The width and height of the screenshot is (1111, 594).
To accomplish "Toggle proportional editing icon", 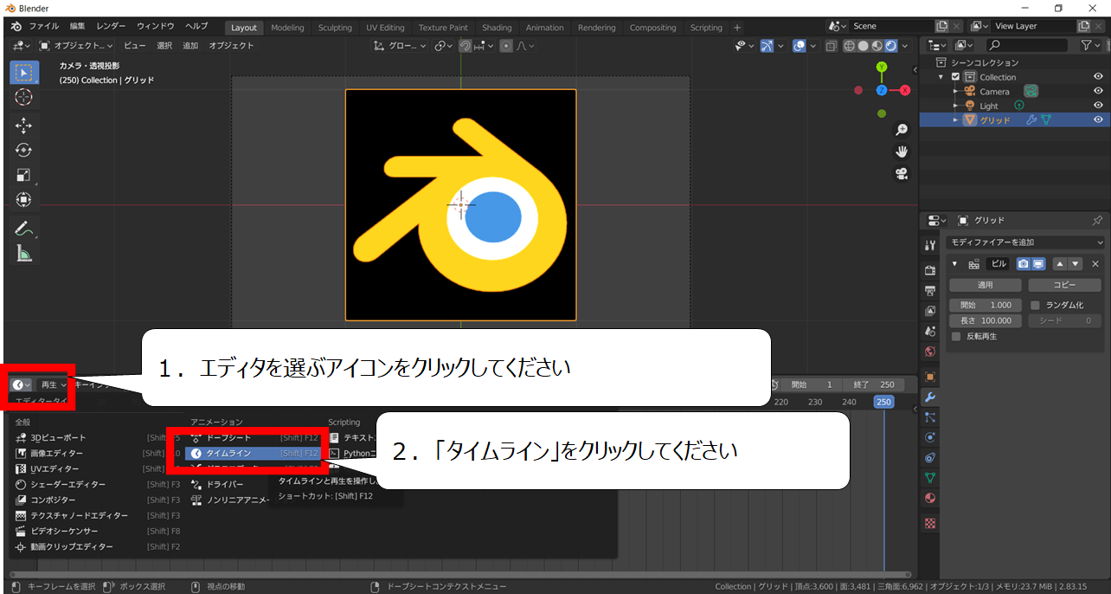I will pos(506,46).
